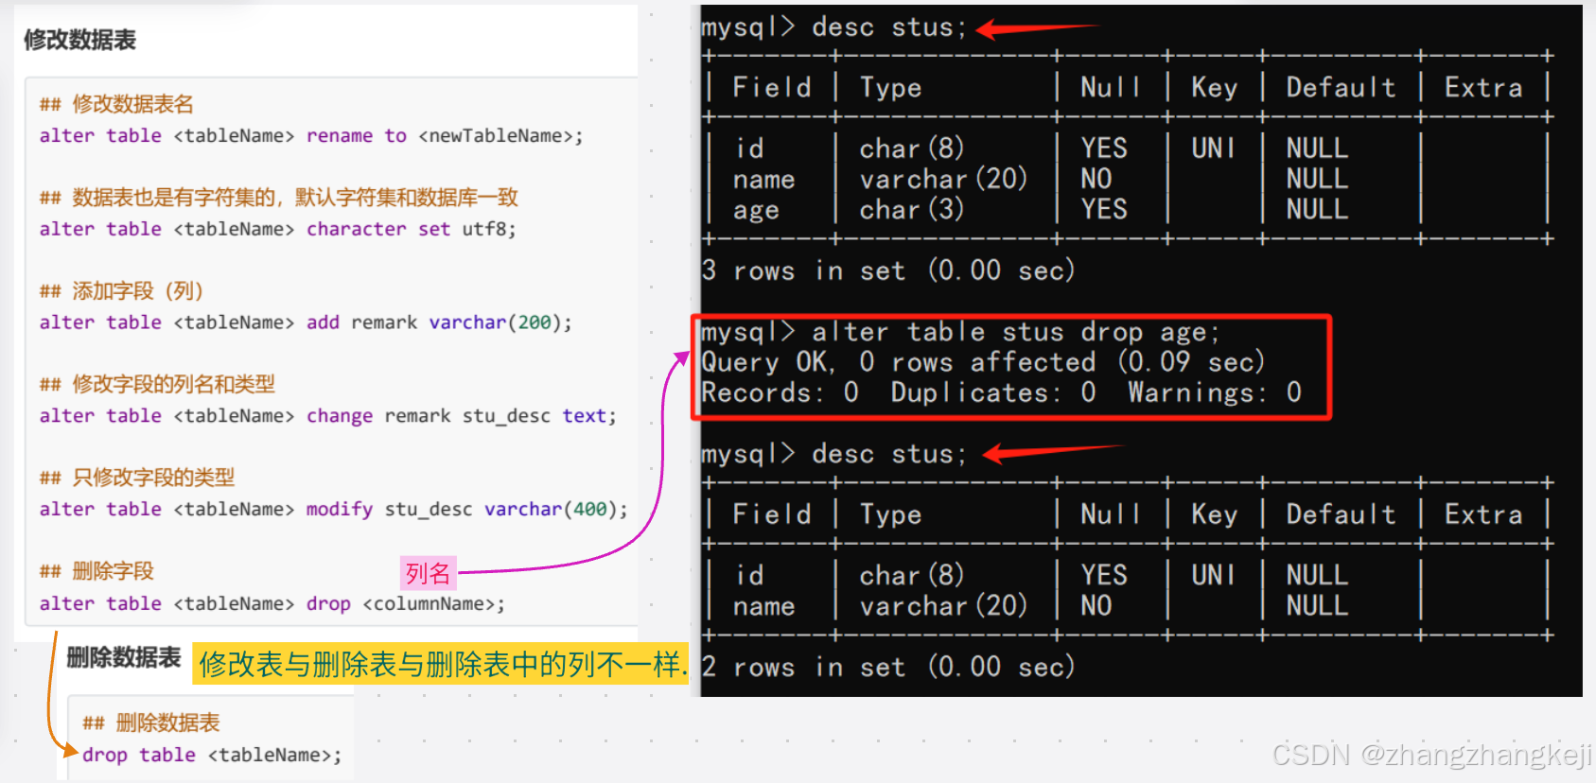Click the drop <columnName> code line

click(272, 603)
